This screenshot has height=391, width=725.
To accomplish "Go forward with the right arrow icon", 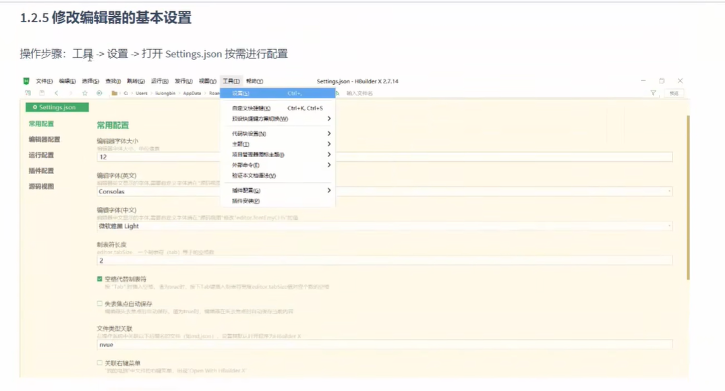I will 70,93.
